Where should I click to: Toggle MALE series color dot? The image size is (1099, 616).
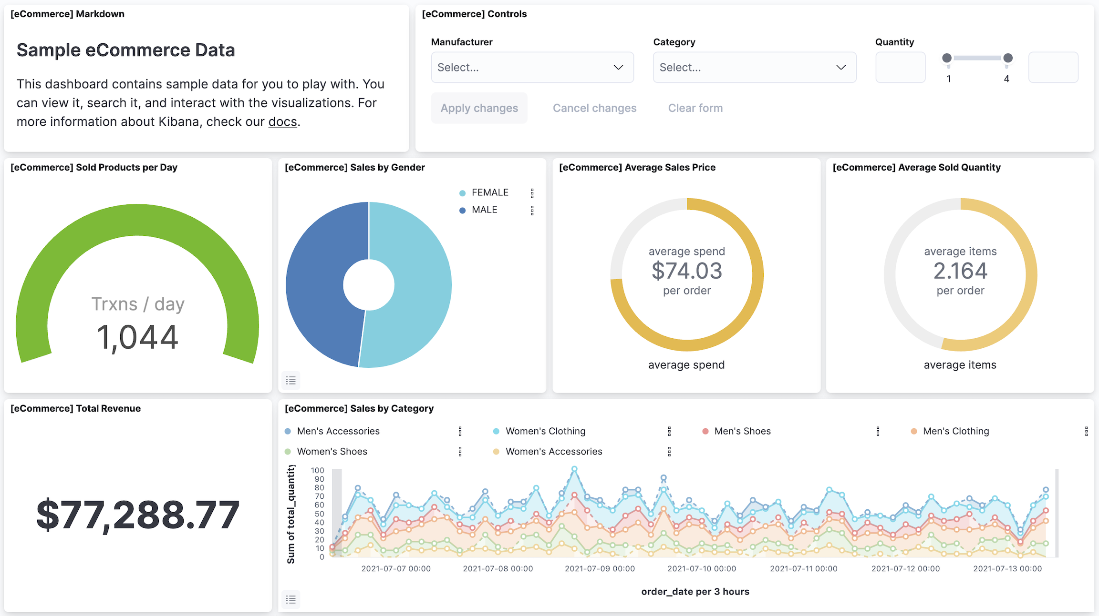[x=462, y=210]
